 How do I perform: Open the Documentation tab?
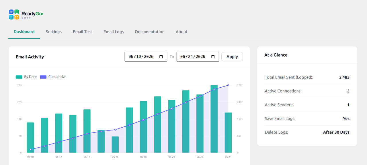click(x=150, y=32)
